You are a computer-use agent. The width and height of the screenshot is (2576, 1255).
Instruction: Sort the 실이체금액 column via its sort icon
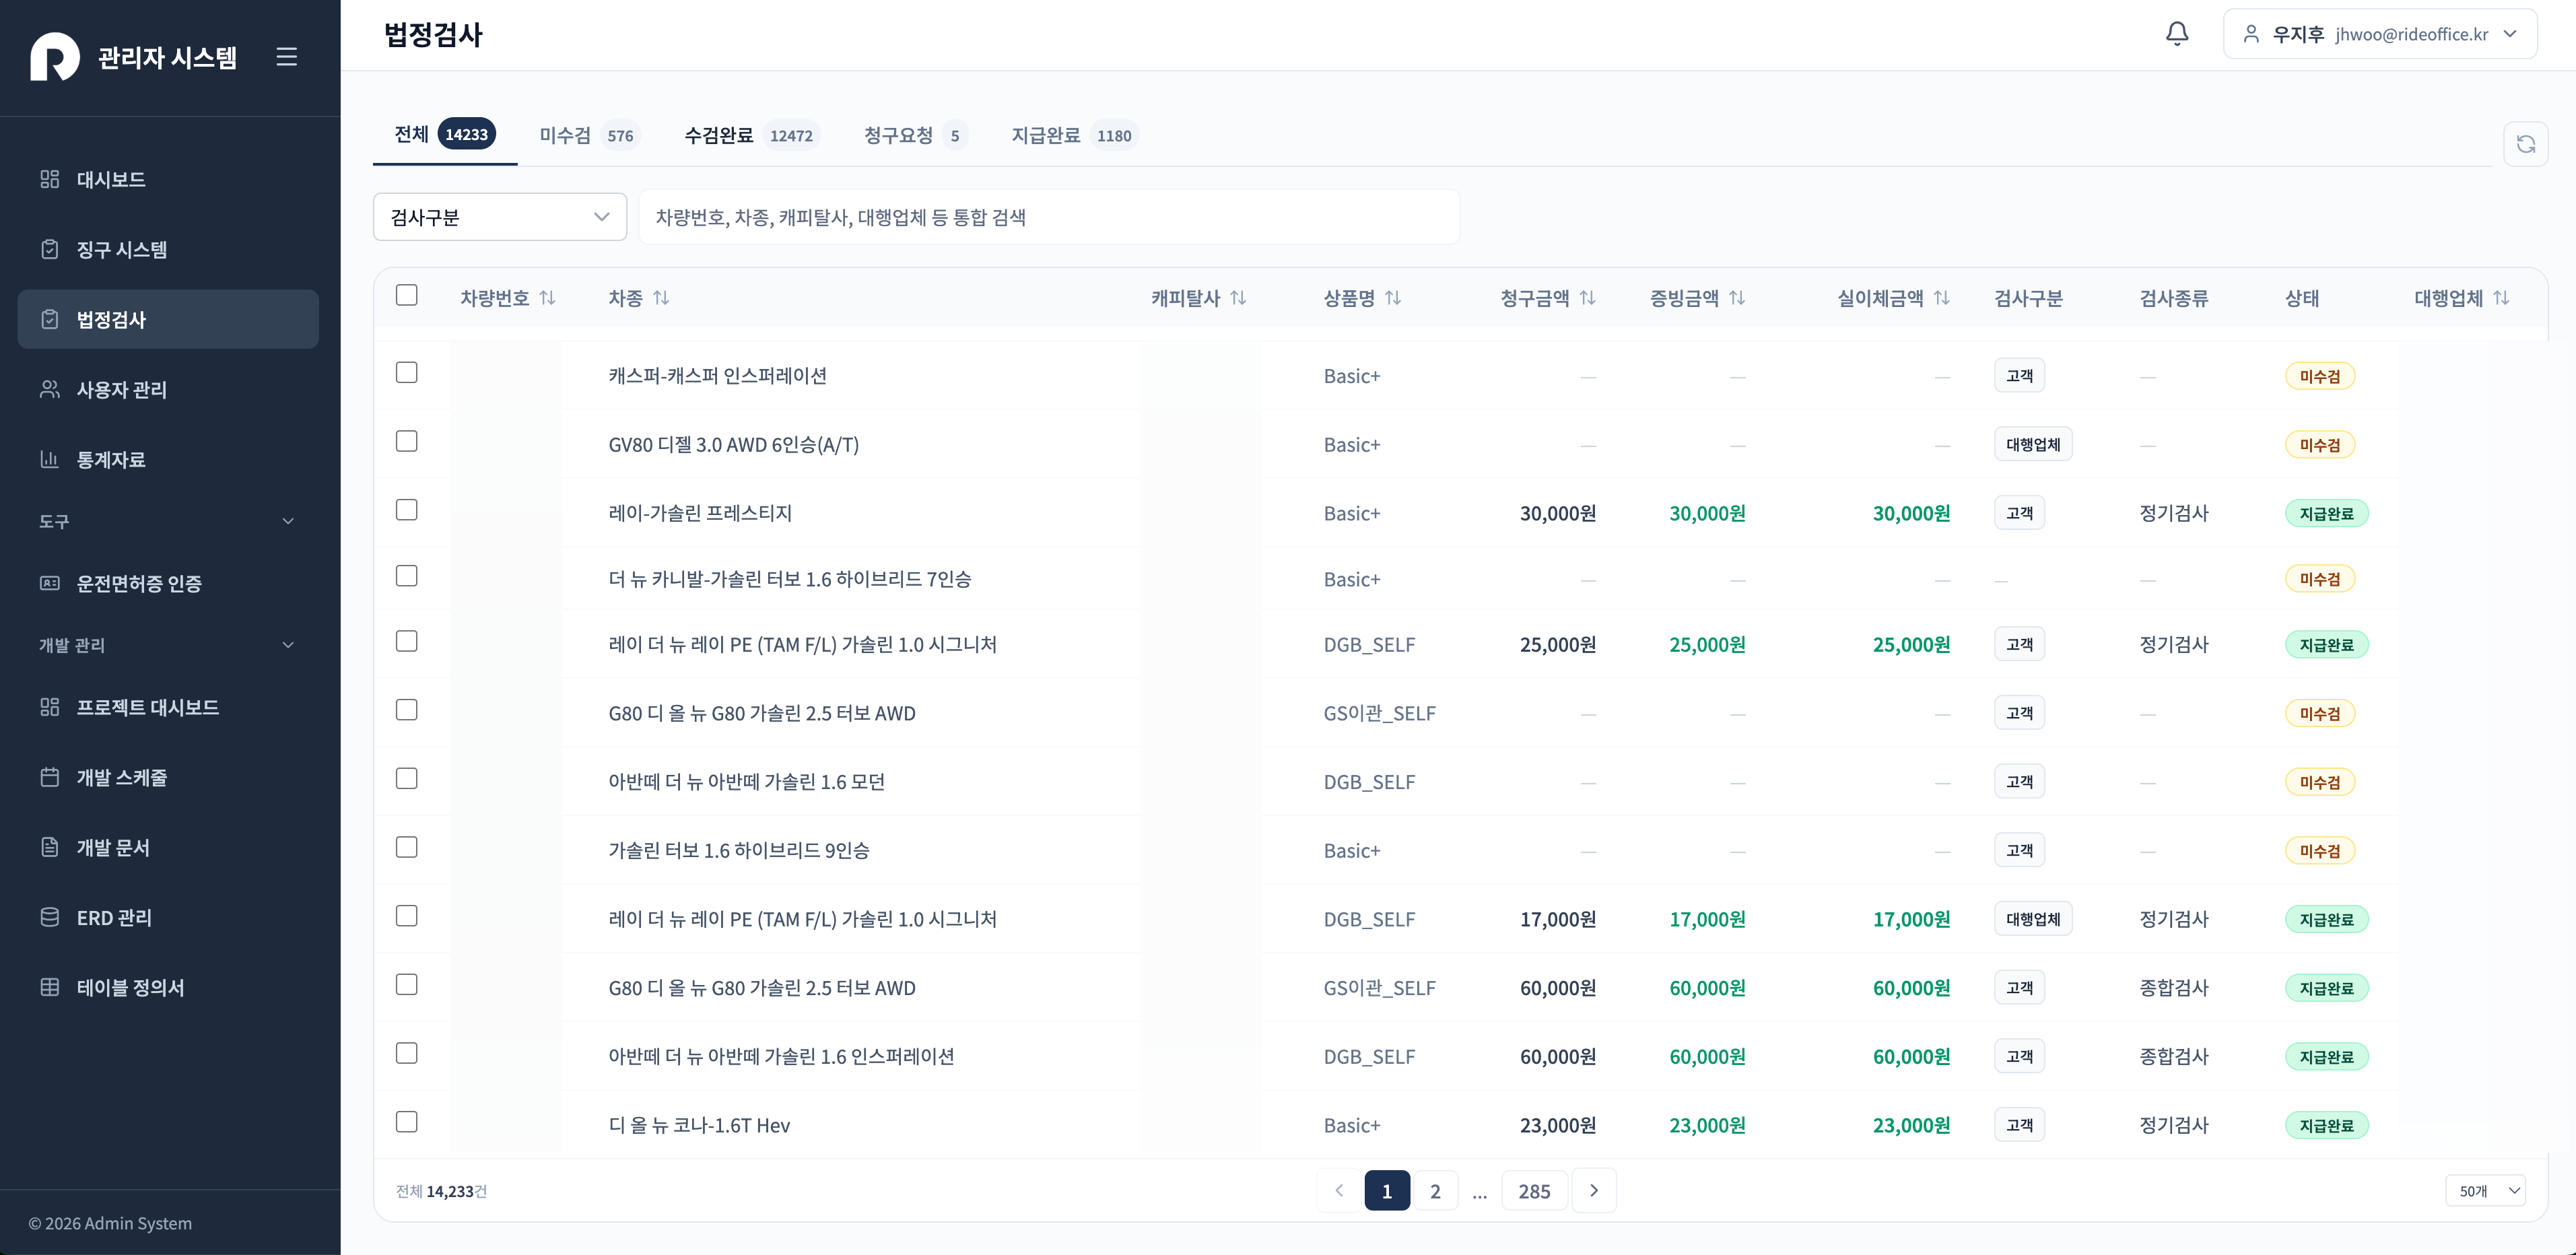(x=1942, y=298)
